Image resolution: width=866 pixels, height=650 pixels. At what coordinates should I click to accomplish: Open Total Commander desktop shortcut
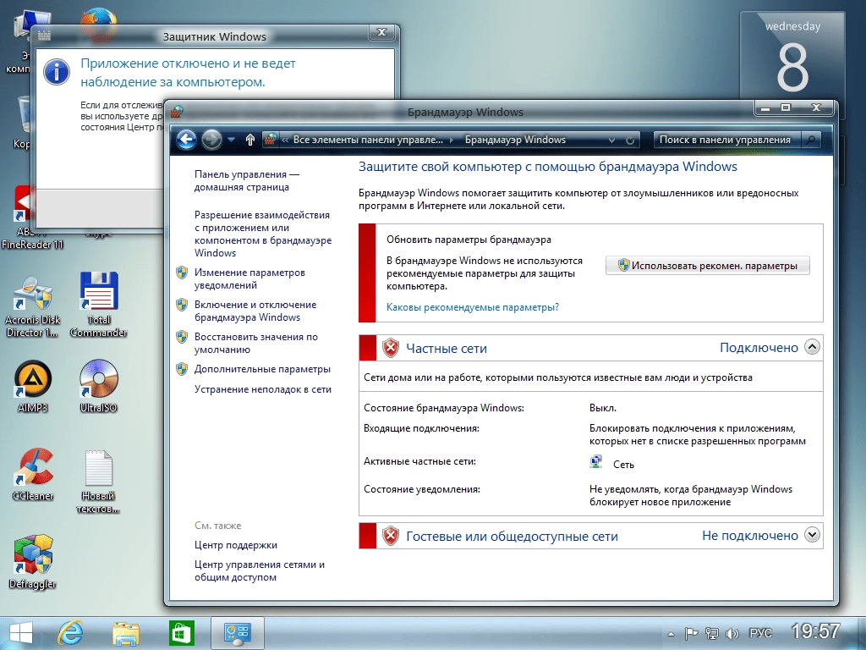(x=98, y=305)
